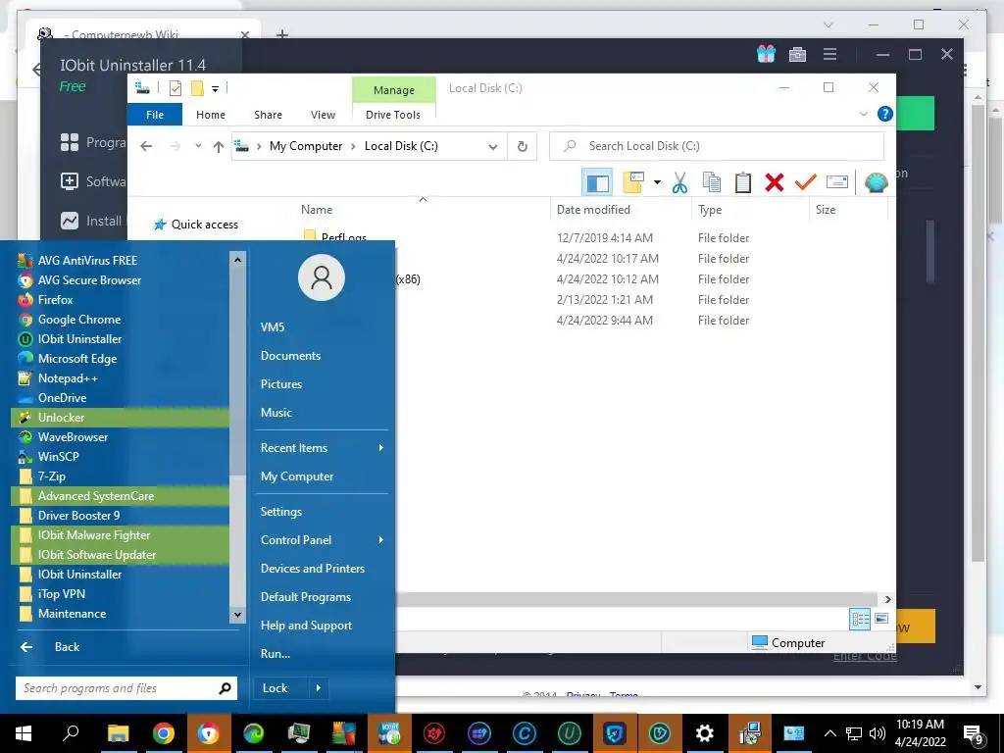The width and height of the screenshot is (1004, 753).
Task: Click magnifier icon in Start menu search
Action: (225, 688)
